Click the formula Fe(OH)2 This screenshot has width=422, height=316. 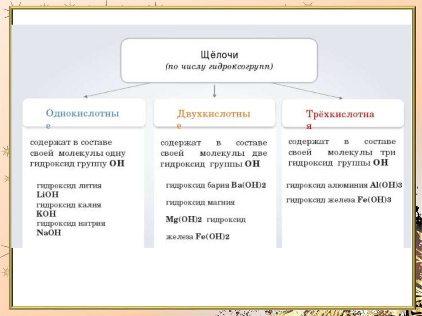[x=212, y=236]
